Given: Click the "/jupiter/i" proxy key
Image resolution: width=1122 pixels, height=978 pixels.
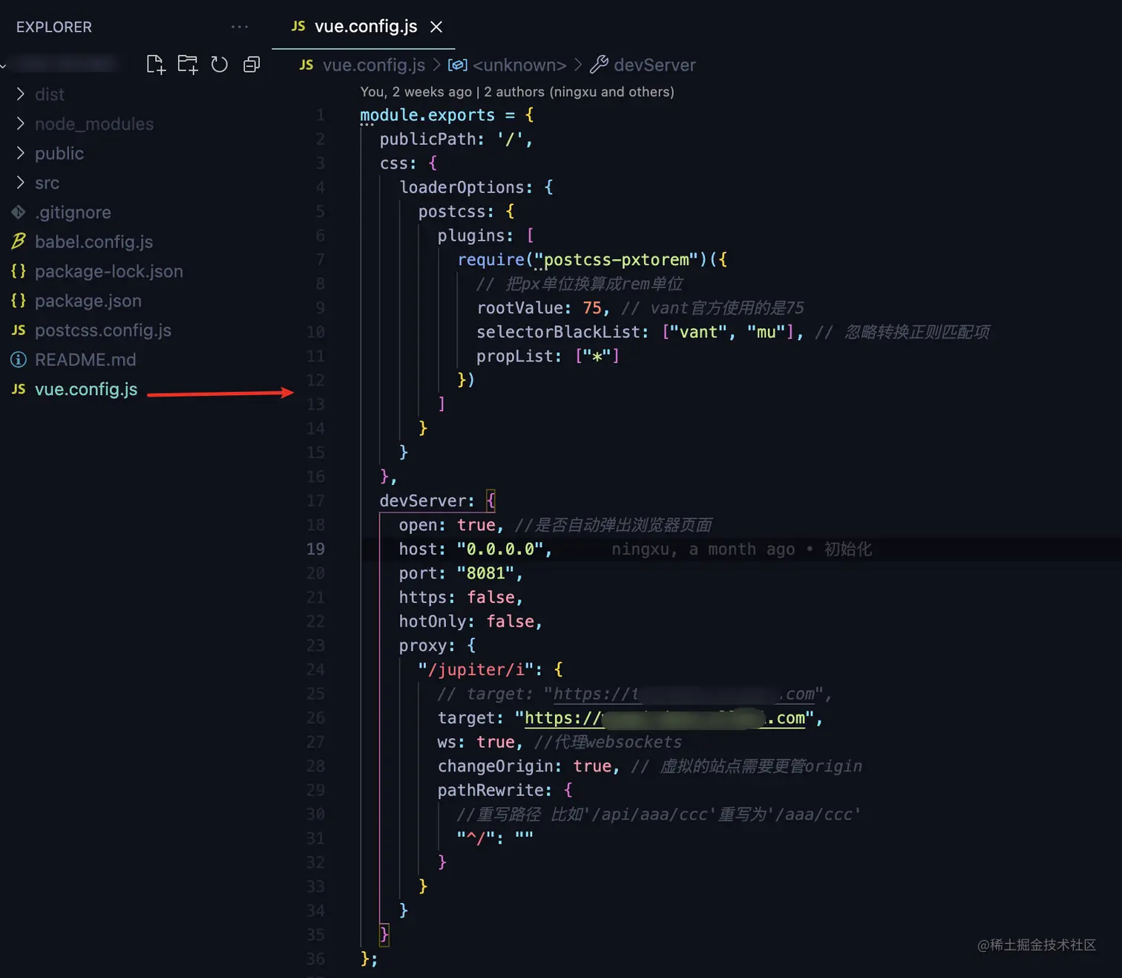Looking at the screenshot, I should (x=476, y=670).
